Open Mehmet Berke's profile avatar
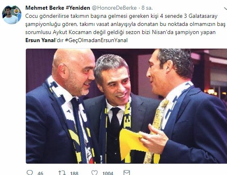Screen dimensions: 227x175 point(12,15)
